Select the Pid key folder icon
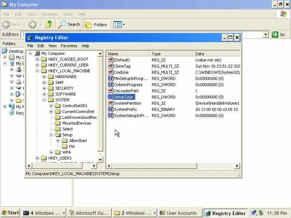The image size is (291, 218). coord(65,146)
